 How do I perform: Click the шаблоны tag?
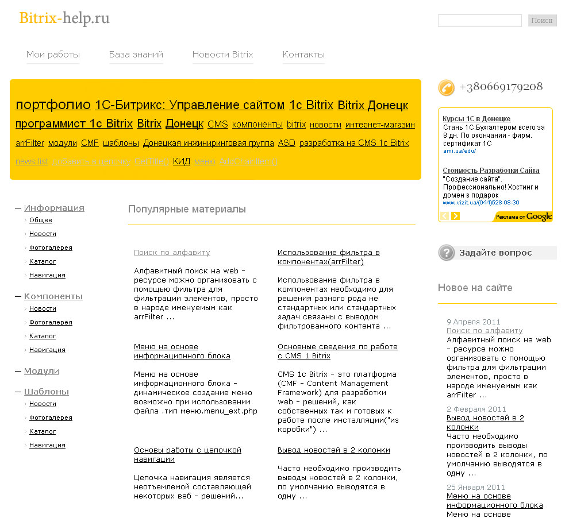tap(121, 143)
